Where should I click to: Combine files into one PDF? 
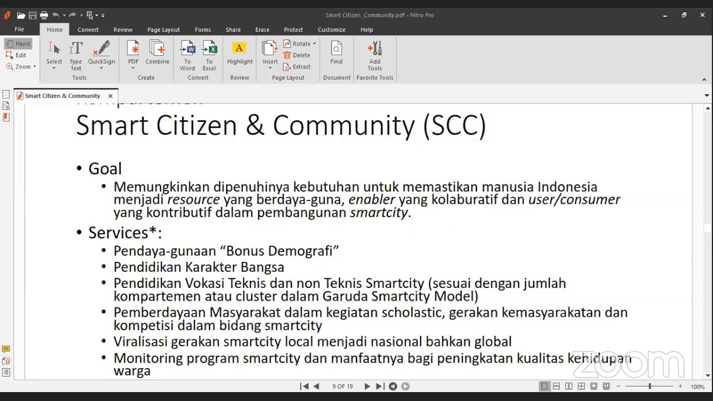pyautogui.click(x=157, y=53)
